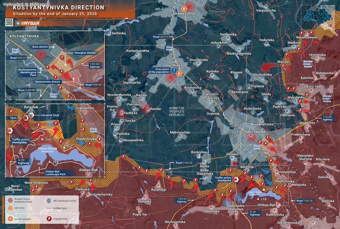Screen dimensions: 340x229
Task: Click the height 118 triangle marker in the inset
Action: coord(50,162)
